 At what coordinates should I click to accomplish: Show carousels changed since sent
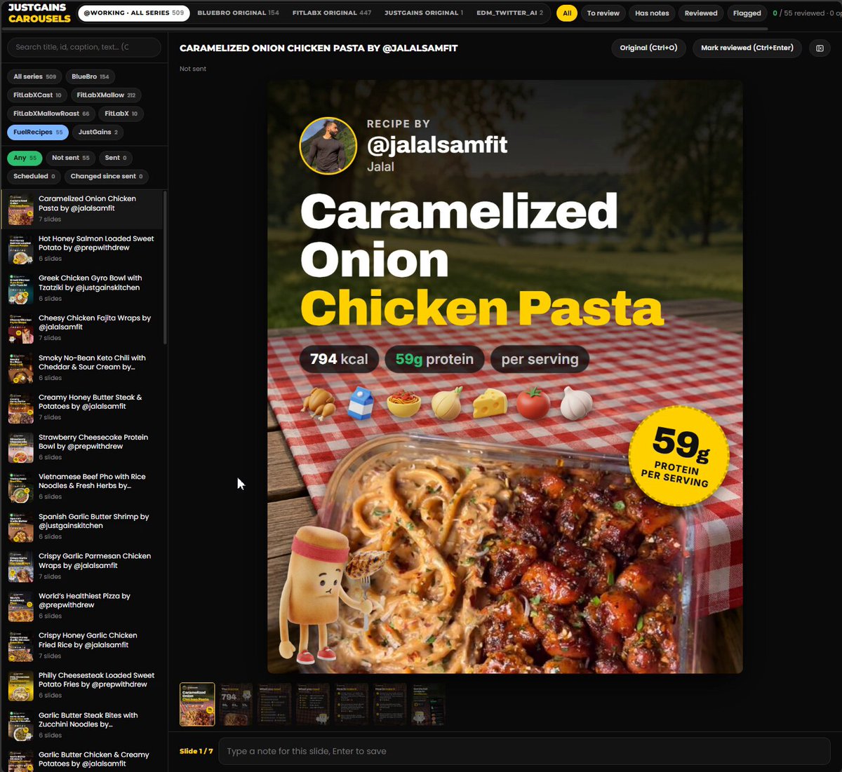pos(107,176)
